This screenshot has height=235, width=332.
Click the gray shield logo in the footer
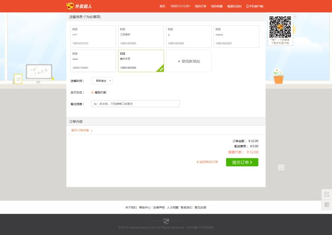[x=166, y=221]
